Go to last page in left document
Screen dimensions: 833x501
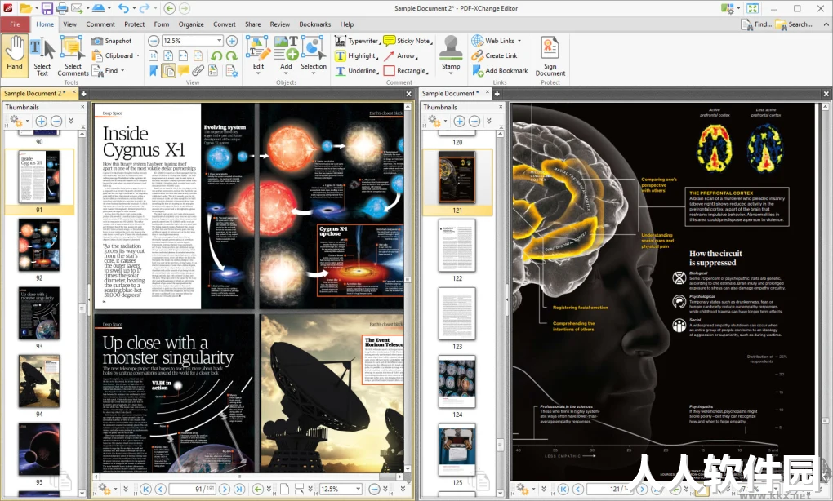click(x=239, y=489)
